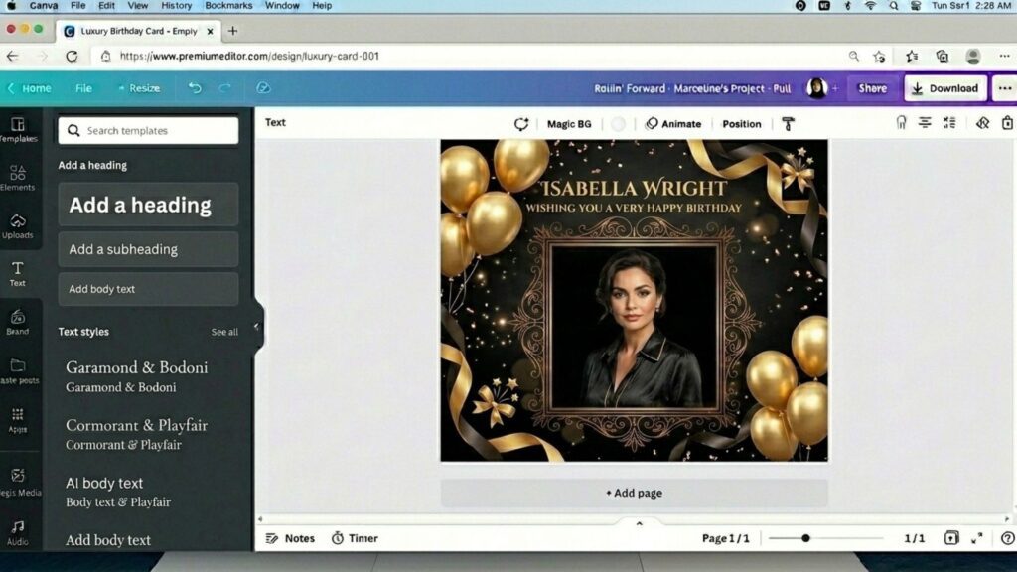Open the File menu in macOS menu bar

click(77, 6)
